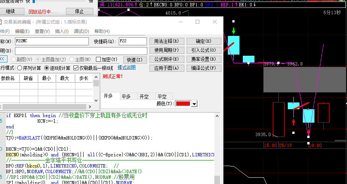Switch to the 平多 tab
The height and width of the screenshot is (184, 347).
tap(126, 96)
